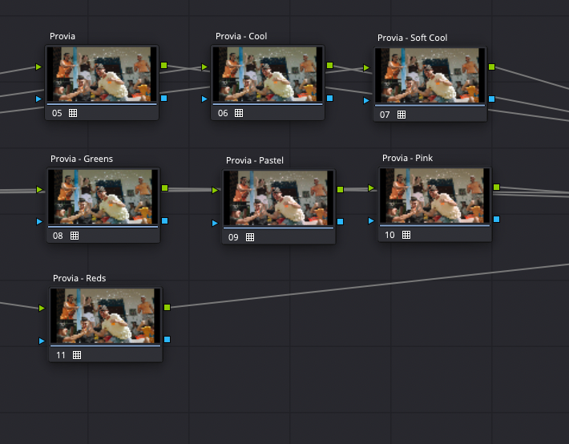This screenshot has height=444, width=569.
Task: Click the 'Provia - Pink' node label
Action: point(407,158)
